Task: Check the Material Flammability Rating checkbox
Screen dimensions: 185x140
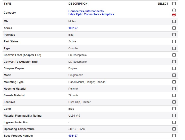Action: point(174,116)
